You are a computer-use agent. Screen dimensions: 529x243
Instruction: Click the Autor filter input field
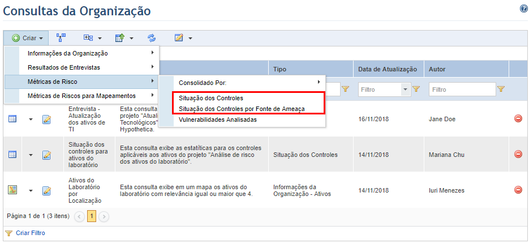[x=462, y=89]
